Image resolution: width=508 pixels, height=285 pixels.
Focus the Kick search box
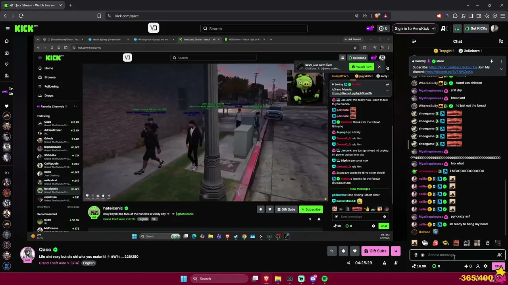[254, 28]
